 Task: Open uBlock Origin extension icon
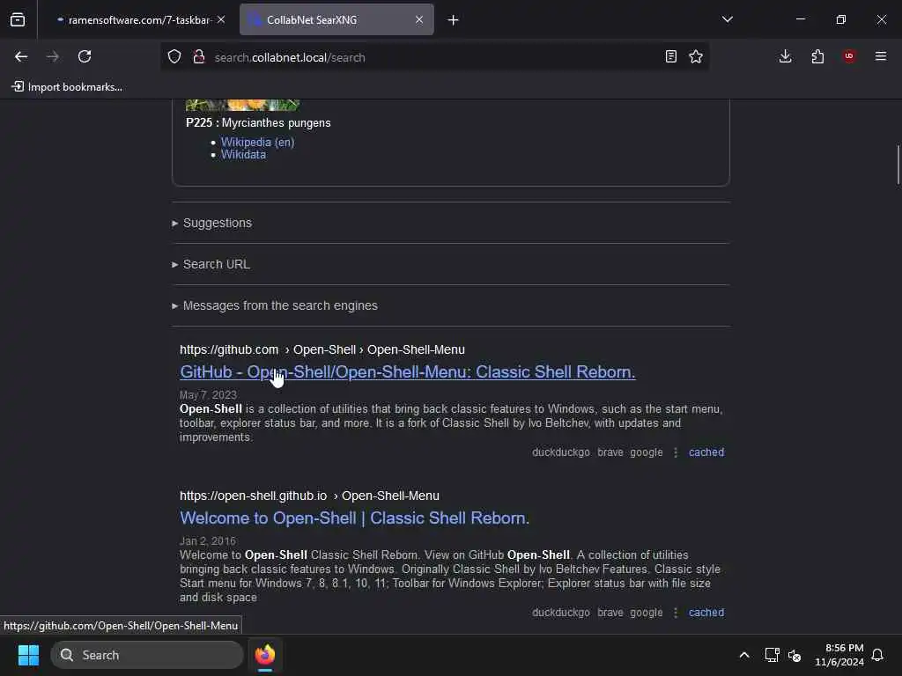849,56
